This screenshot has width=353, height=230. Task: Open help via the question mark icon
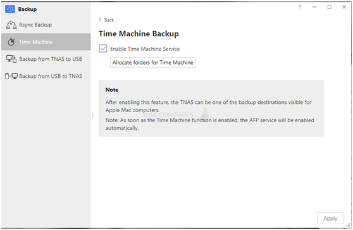pyautogui.click(x=300, y=7)
